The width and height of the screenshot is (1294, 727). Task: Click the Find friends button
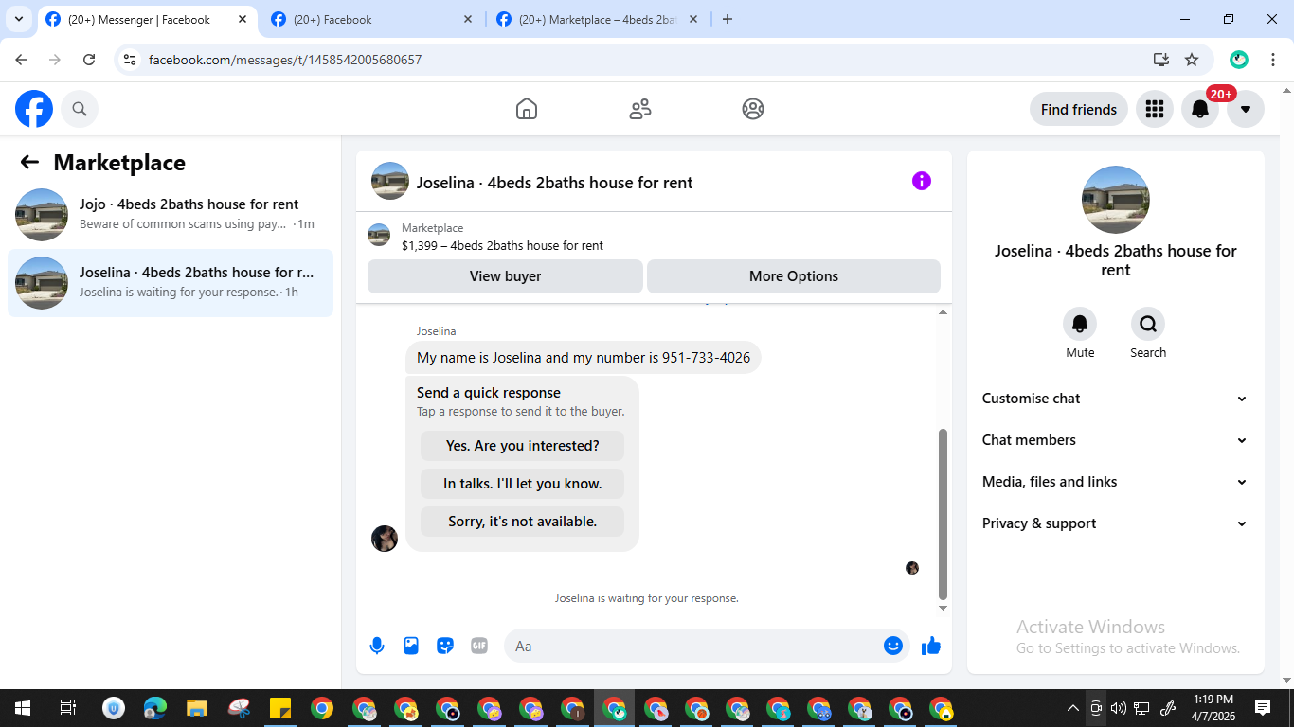(x=1079, y=109)
